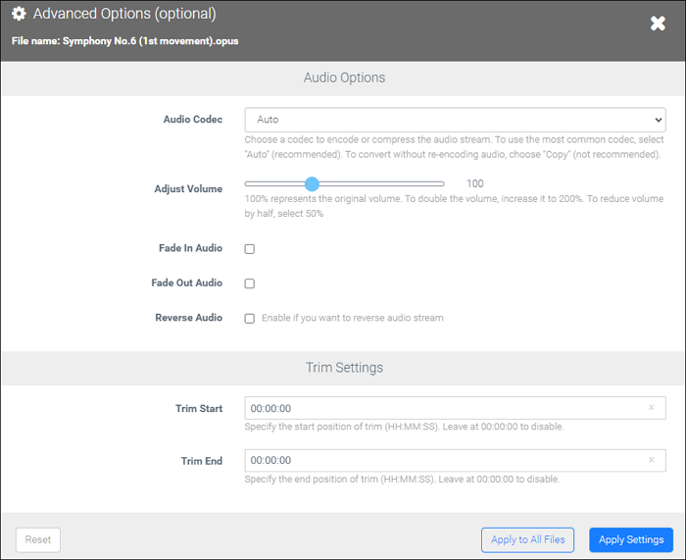Click the Adjust Volume slider handle
Viewport: 686px width, 560px height.
(x=312, y=183)
